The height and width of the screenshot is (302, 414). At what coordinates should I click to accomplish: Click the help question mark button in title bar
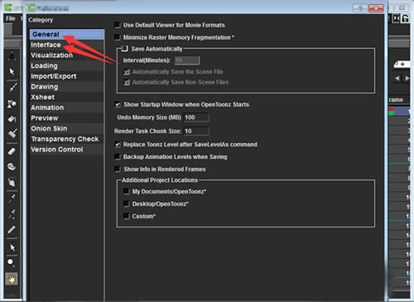pos(360,8)
